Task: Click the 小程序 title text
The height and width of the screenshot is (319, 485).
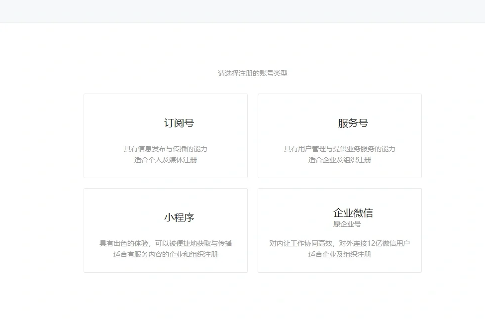Action: coord(179,217)
